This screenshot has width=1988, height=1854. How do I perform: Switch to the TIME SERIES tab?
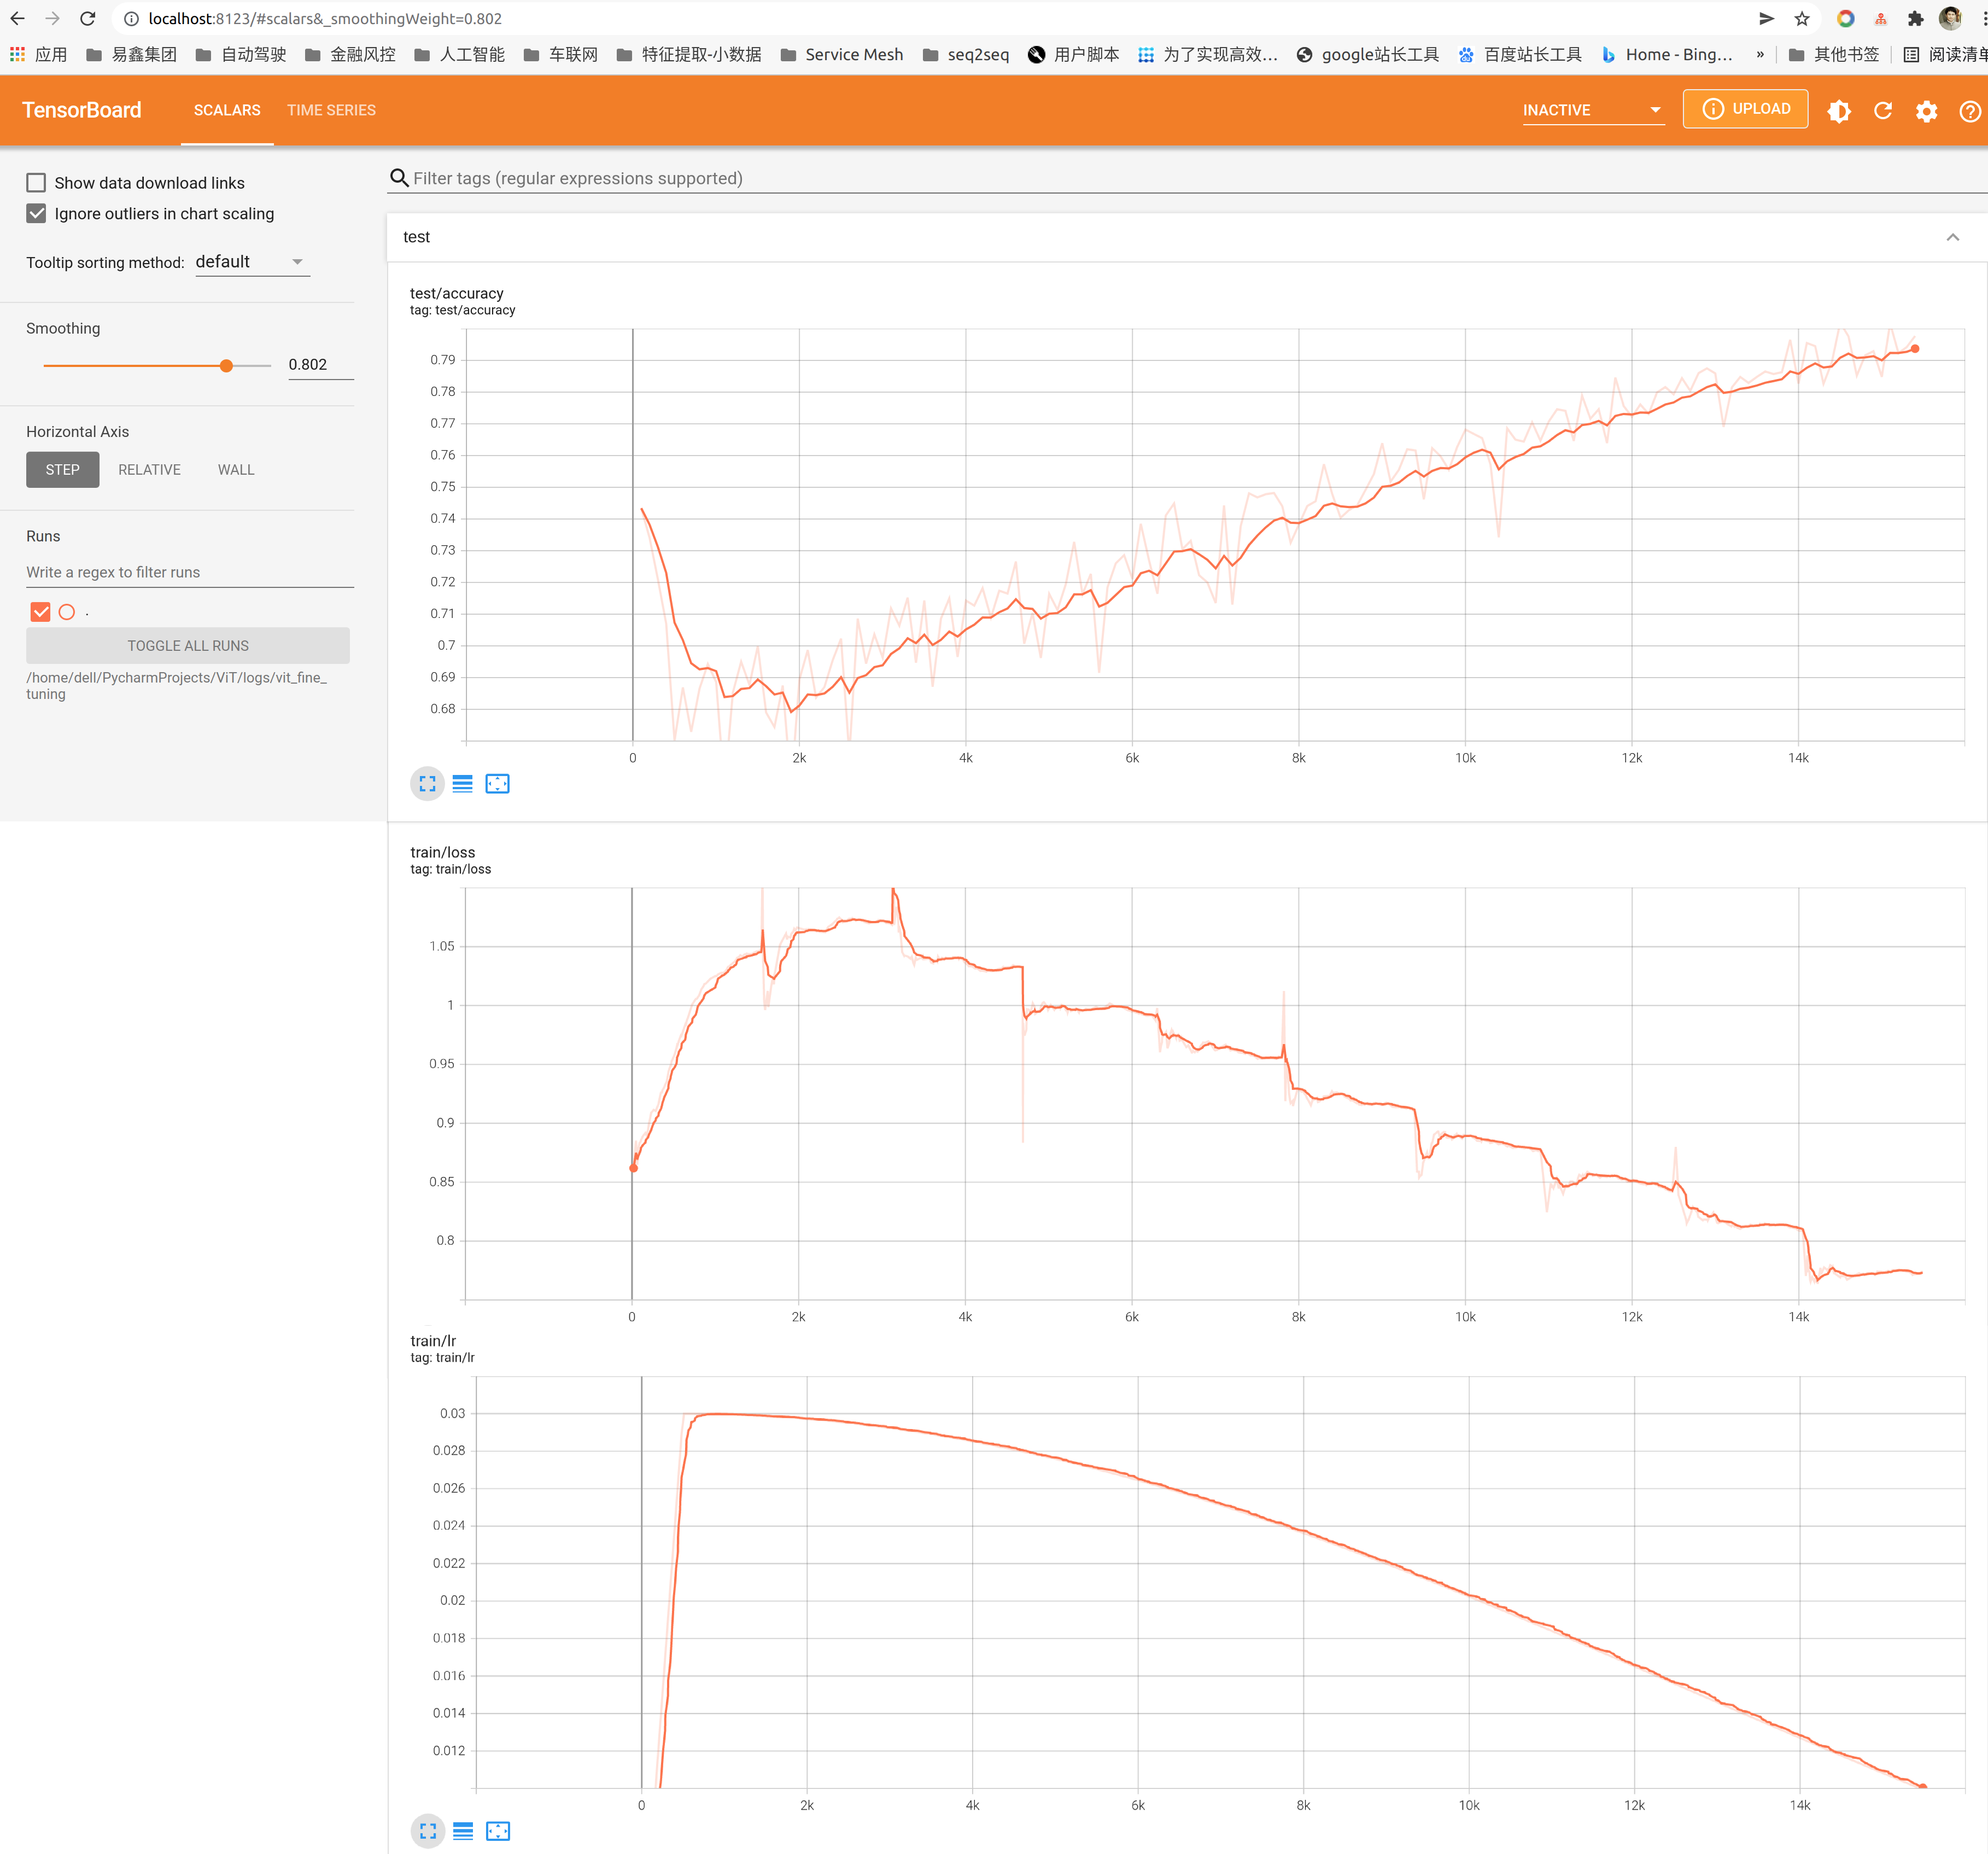pos(331,110)
